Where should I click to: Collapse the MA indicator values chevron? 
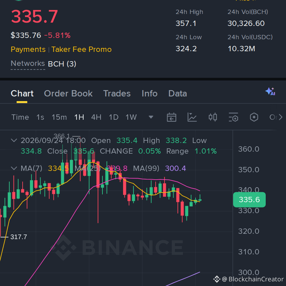14,168
